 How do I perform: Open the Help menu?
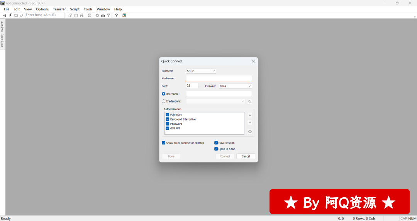click(x=118, y=9)
